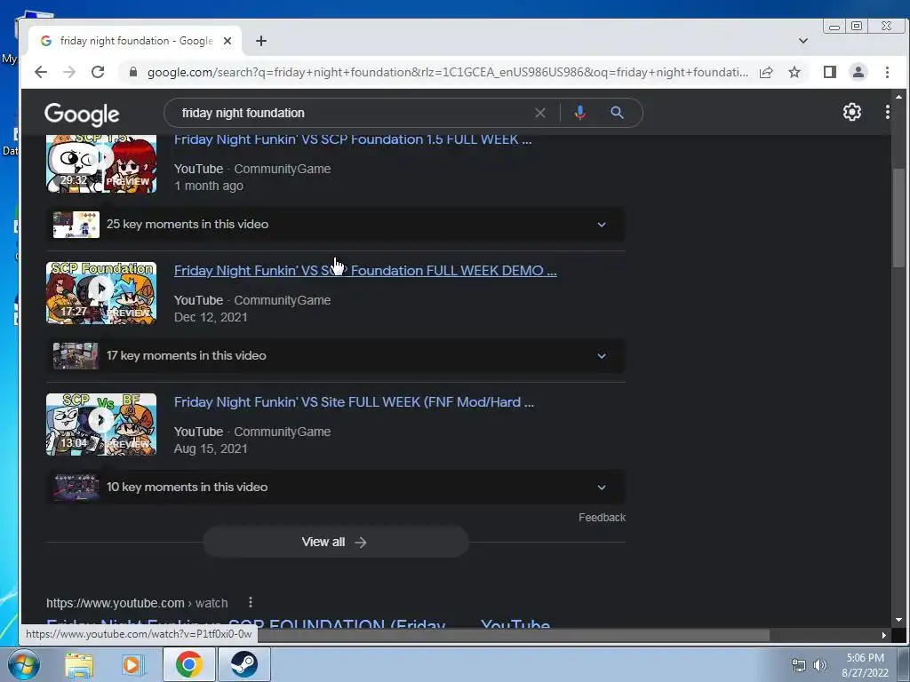Screen dimensions: 910x682
Task: Play the 17:27 SCP Foundation thumbnail
Action: pos(101,293)
